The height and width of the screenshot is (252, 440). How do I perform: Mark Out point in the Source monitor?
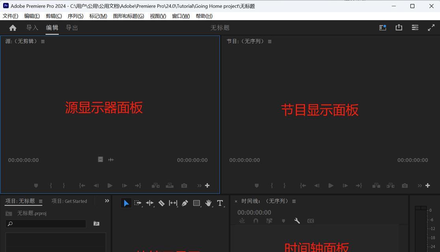64,185
